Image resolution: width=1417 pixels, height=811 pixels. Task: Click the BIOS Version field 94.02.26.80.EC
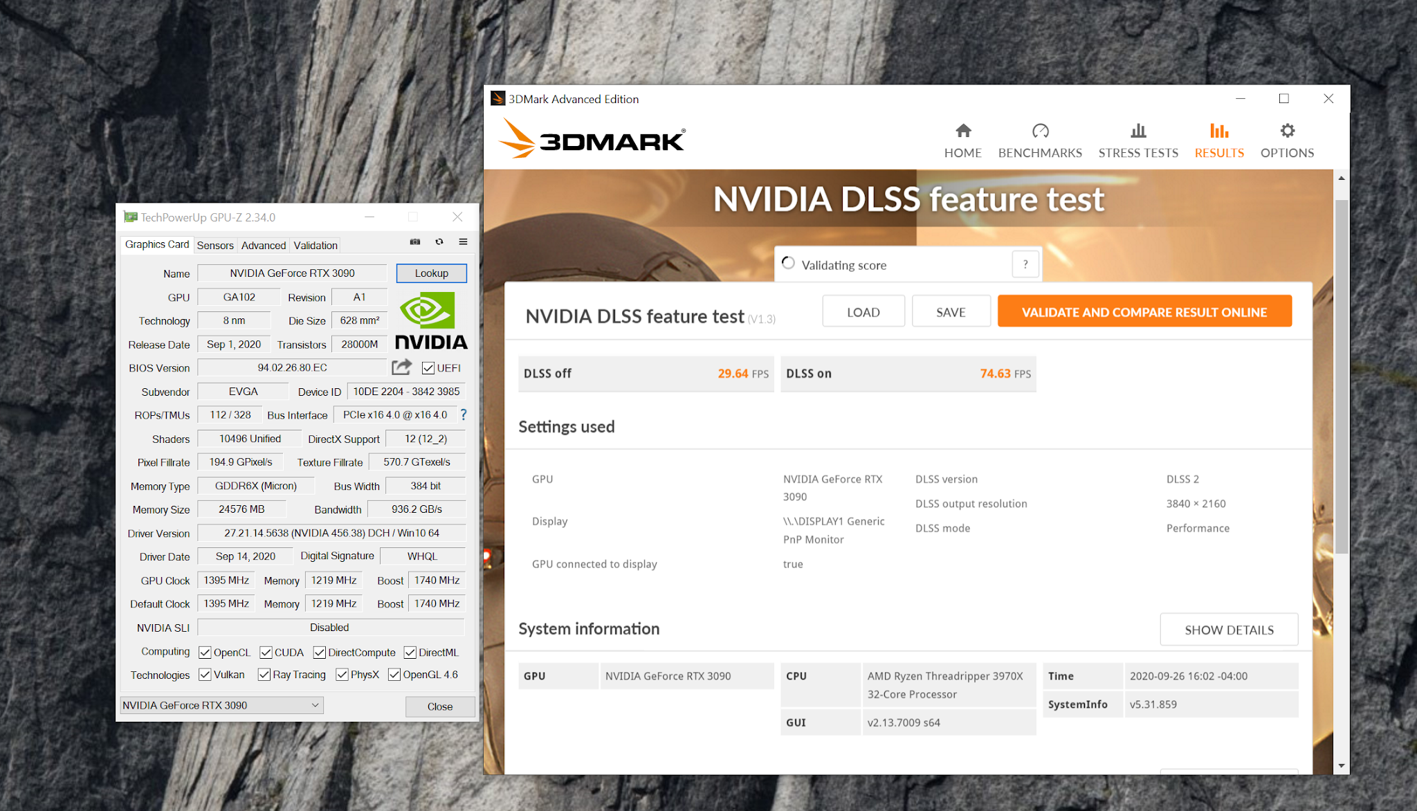292,367
